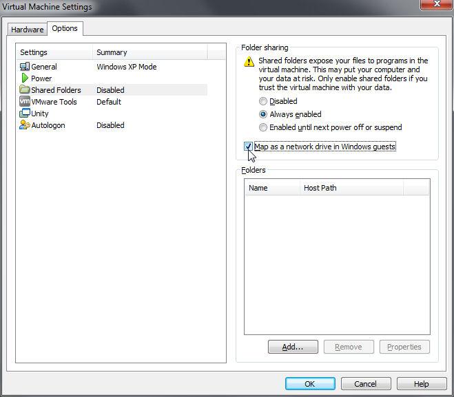
Task: Click the VMware Tools icon
Action: tap(25, 102)
